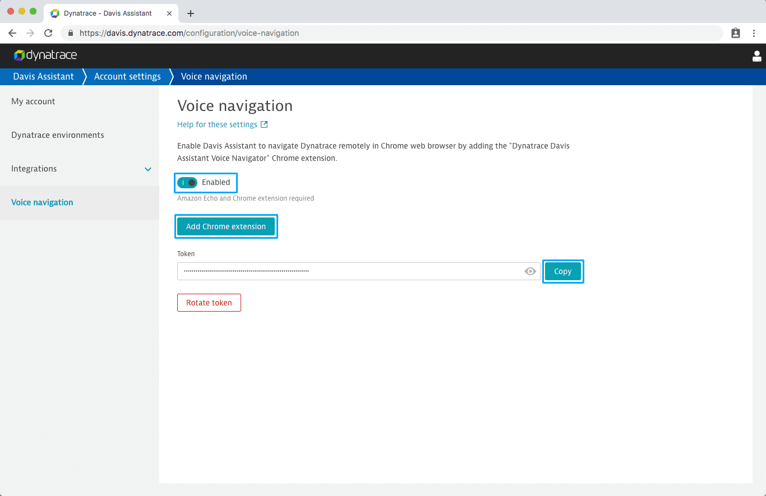The width and height of the screenshot is (766, 496).
Task: Click the Voice navigation page heading
Action: tap(235, 106)
